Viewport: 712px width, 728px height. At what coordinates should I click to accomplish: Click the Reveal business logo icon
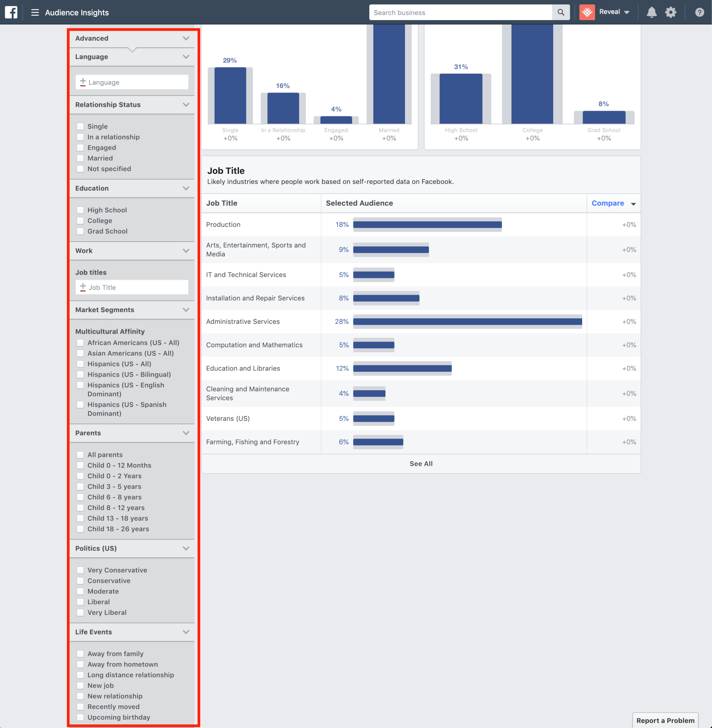(x=587, y=12)
